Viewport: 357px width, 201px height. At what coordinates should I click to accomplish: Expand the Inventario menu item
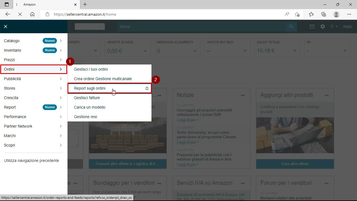[34, 50]
